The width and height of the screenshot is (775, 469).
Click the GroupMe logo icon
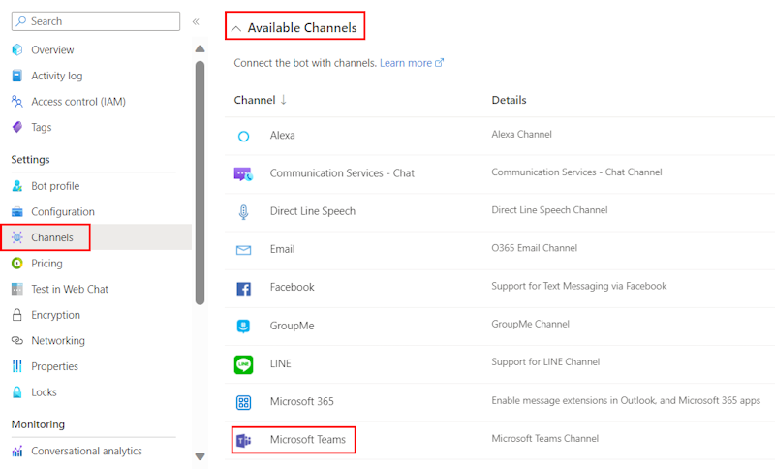[x=244, y=327]
